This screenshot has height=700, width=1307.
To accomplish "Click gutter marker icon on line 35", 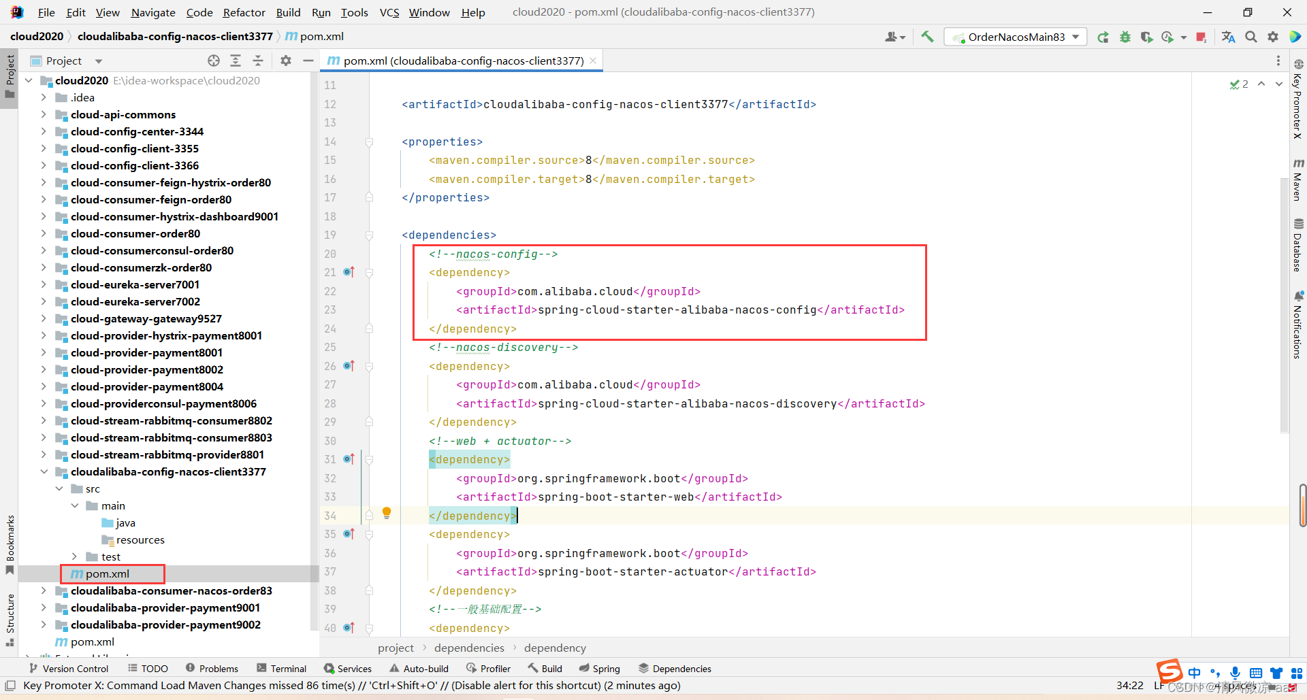I will (349, 534).
